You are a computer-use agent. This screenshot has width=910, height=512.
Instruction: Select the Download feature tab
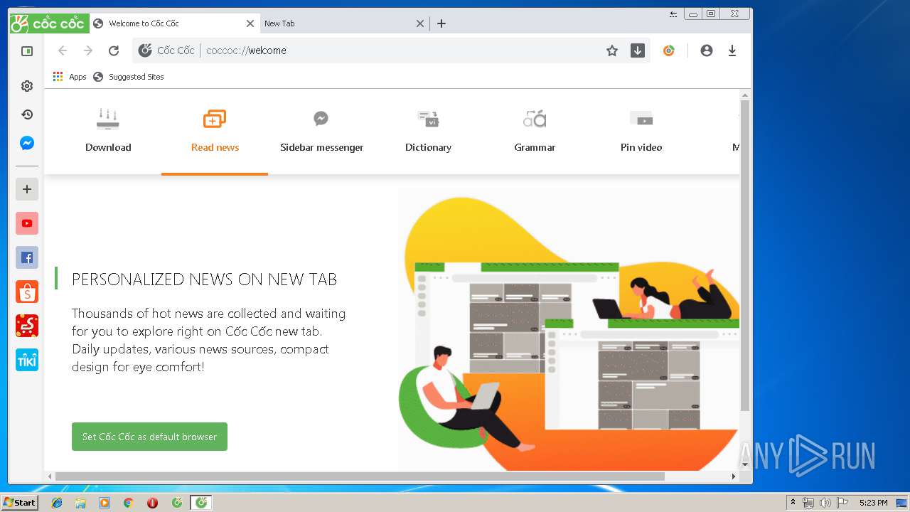108,132
